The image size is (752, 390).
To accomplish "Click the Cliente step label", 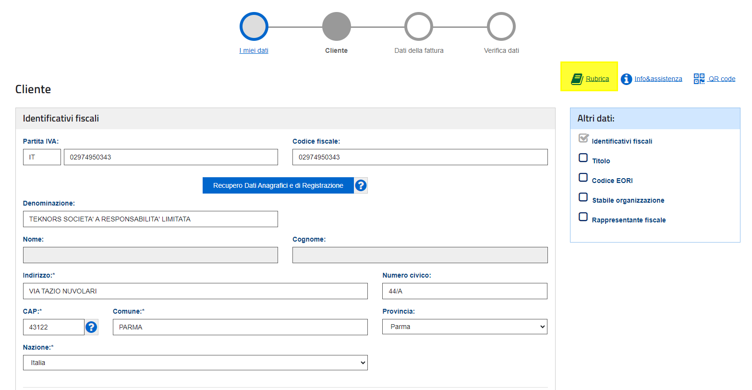I will pos(336,50).
